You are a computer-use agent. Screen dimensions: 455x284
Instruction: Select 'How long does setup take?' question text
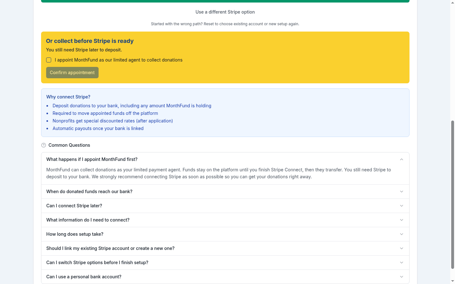pos(75,234)
